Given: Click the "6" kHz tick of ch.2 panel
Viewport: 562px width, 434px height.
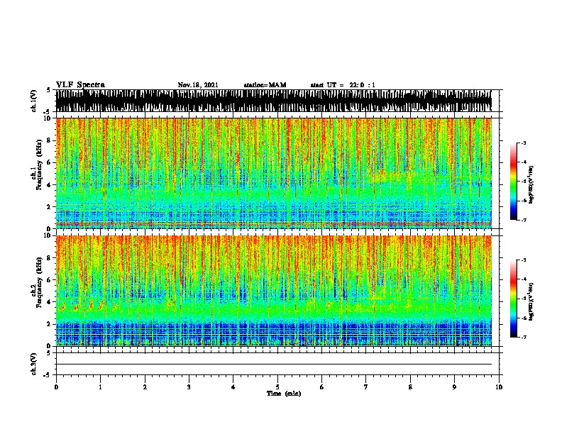Looking at the screenshot, I should point(50,280).
